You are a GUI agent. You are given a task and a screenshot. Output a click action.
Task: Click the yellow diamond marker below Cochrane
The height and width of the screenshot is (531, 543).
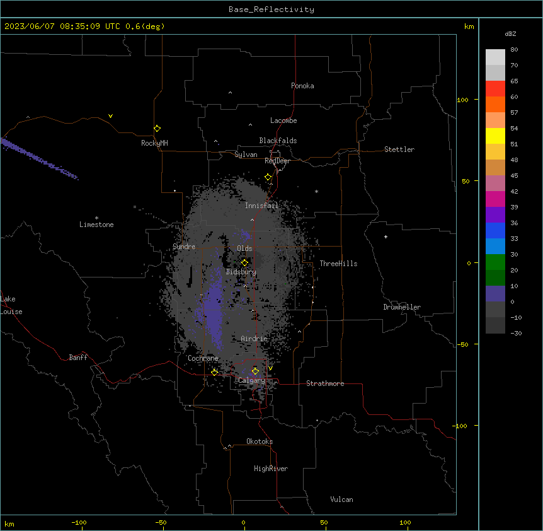pos(214,372)
